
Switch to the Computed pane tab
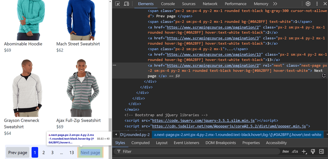pyautogui.click(x=140, y=143)
